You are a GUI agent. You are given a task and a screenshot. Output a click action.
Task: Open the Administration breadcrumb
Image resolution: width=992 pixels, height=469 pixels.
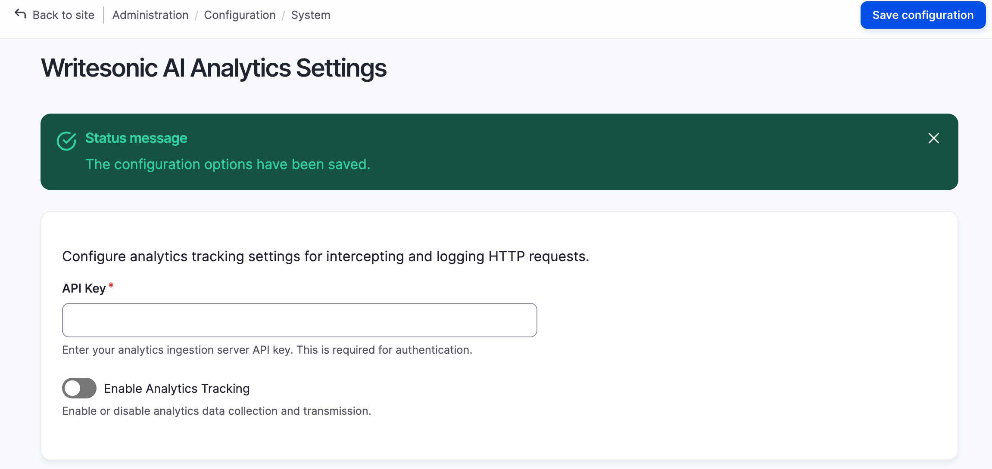(x=150, y=15)
